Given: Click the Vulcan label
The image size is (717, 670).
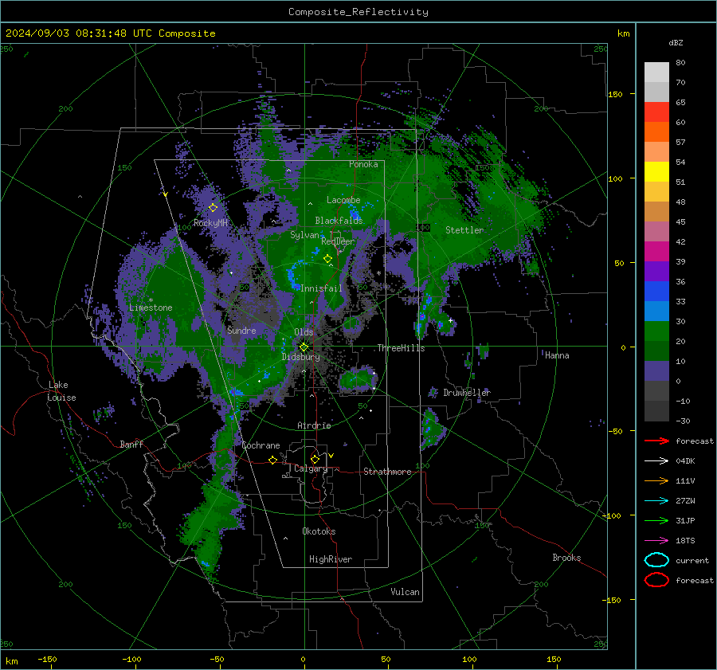Looking at the screenshot, I should pyautogui.click(x=406, y=592).
